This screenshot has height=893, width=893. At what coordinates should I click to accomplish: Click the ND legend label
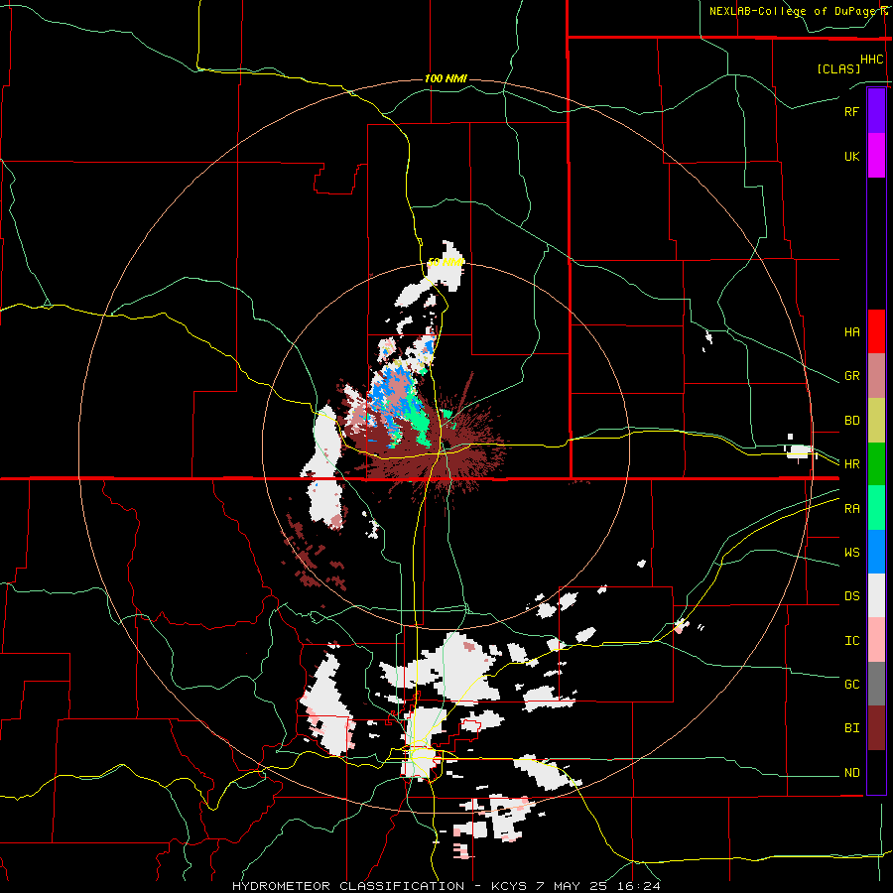pos(851,773)
